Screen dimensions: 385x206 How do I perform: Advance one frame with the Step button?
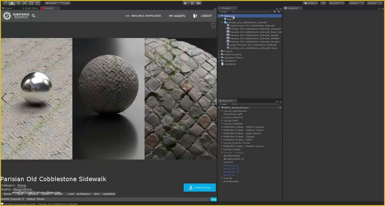(x=199, y=3)
